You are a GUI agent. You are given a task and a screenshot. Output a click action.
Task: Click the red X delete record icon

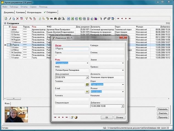(18, 19)
